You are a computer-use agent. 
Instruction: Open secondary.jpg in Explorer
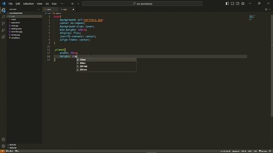(x=24, y=32)
